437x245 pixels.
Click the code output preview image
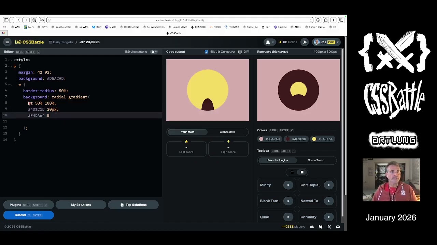pyautogui.click(x=208, y=90)
